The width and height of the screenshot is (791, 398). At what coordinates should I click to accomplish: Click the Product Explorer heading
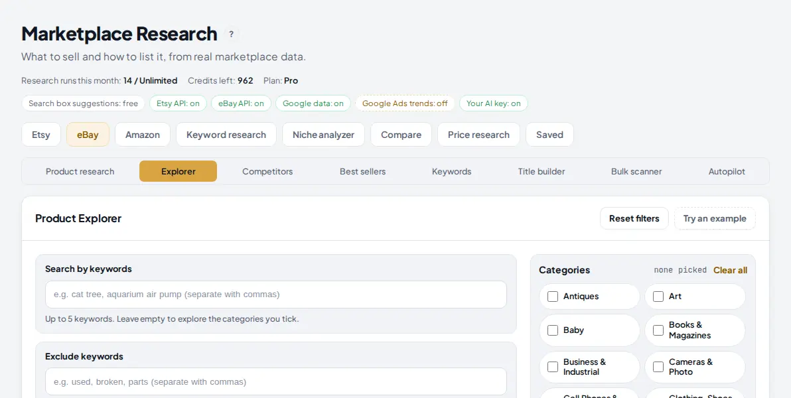tap(78, 218)
